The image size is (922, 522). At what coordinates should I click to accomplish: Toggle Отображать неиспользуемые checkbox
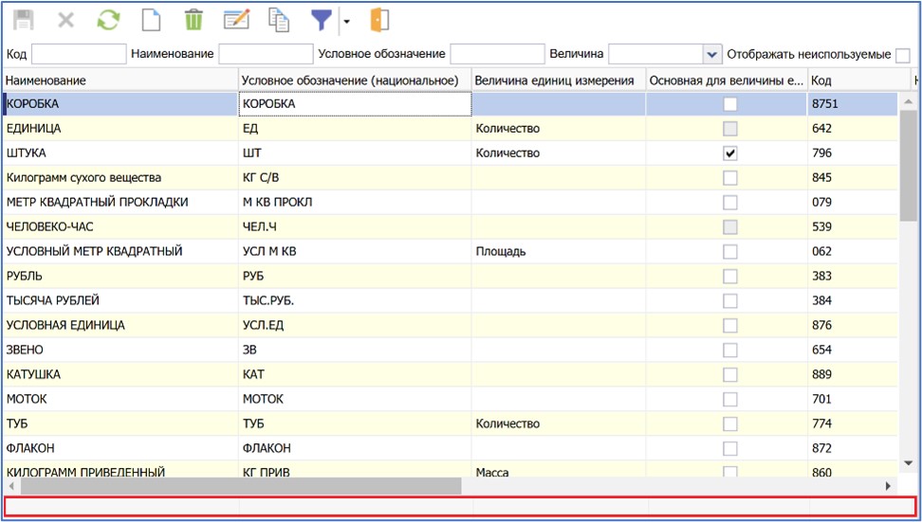(902, 55)
